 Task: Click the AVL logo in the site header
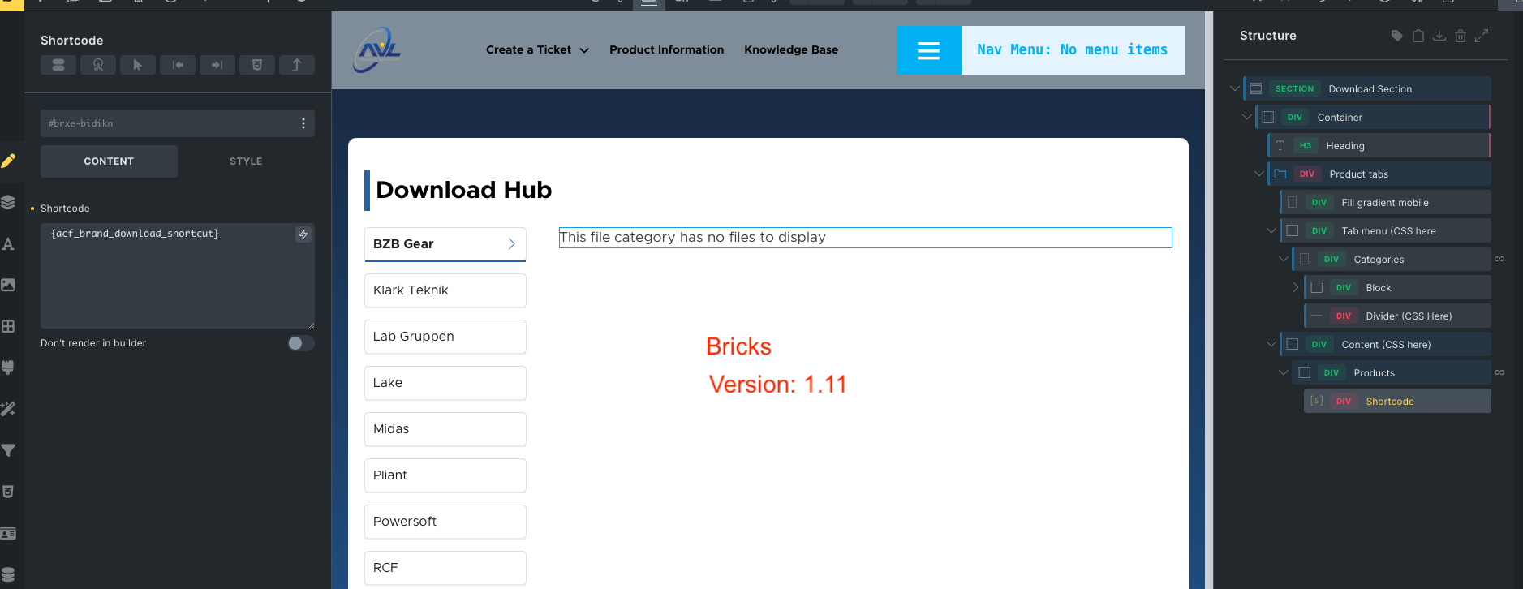377,50
